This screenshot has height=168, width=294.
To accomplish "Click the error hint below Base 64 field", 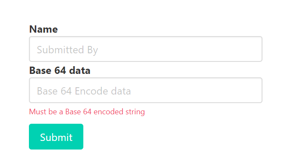I will pyautogui.click(x=87, y=112).
